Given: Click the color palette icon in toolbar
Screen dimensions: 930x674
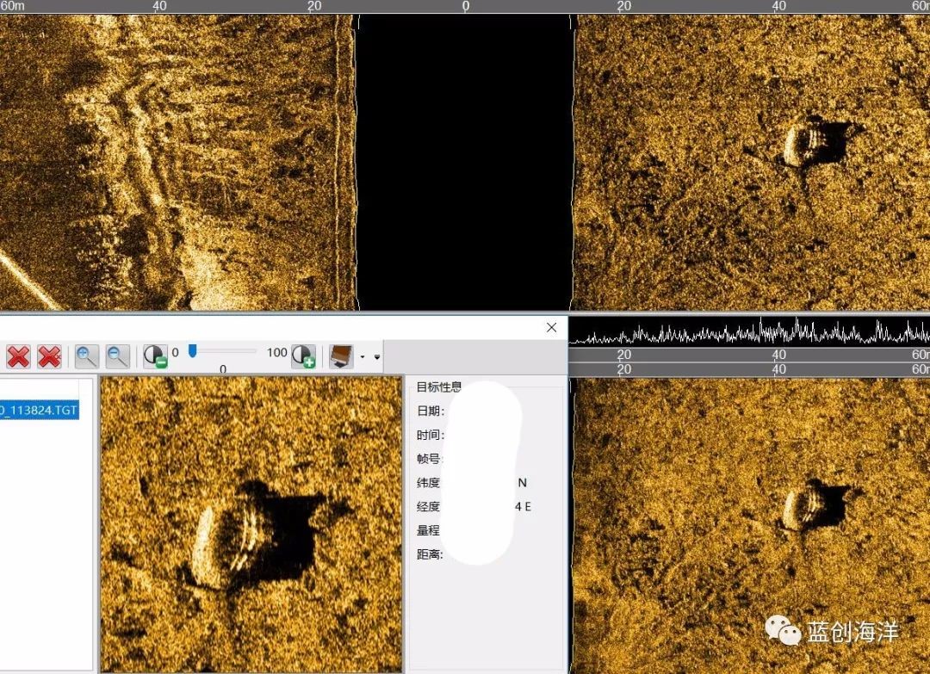Looking at the screenshot, I should (x=341, y=356).
